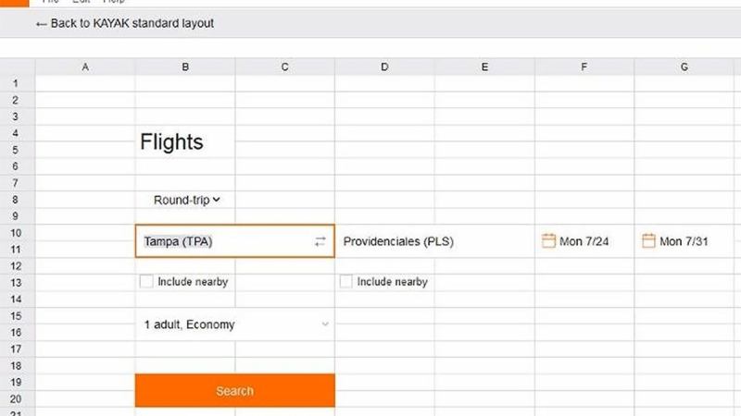
Task: Open the 1 adult, Economy dropdown
Action: [x=235, y=324]
